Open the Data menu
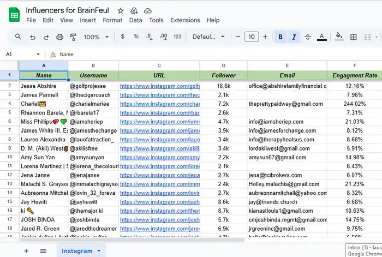 point(135,20)
